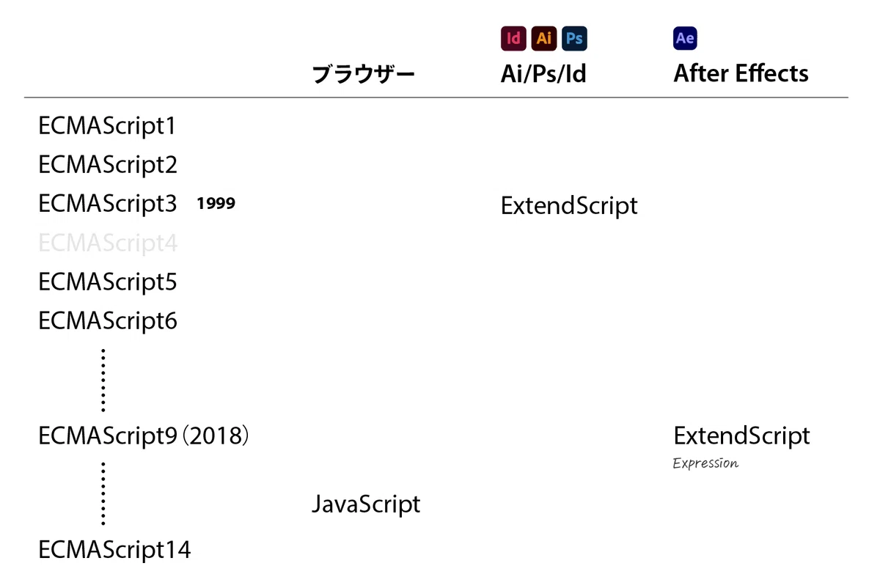Click the JavaScript text in browser column

point(366,504)
